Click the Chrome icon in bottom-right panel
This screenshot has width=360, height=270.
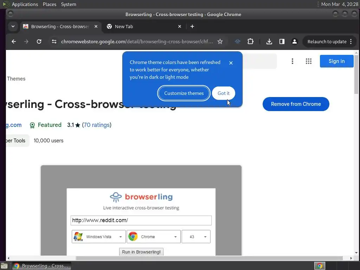320,266
